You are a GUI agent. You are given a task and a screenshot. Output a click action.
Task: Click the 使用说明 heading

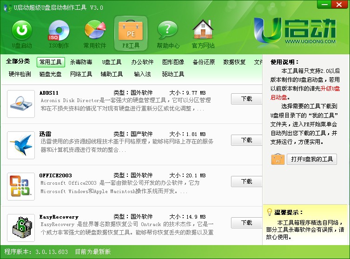(284, 62)
